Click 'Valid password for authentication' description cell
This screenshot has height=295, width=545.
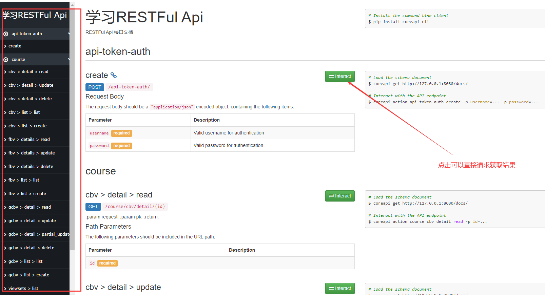pyautogui.click(x=273, y=145)
